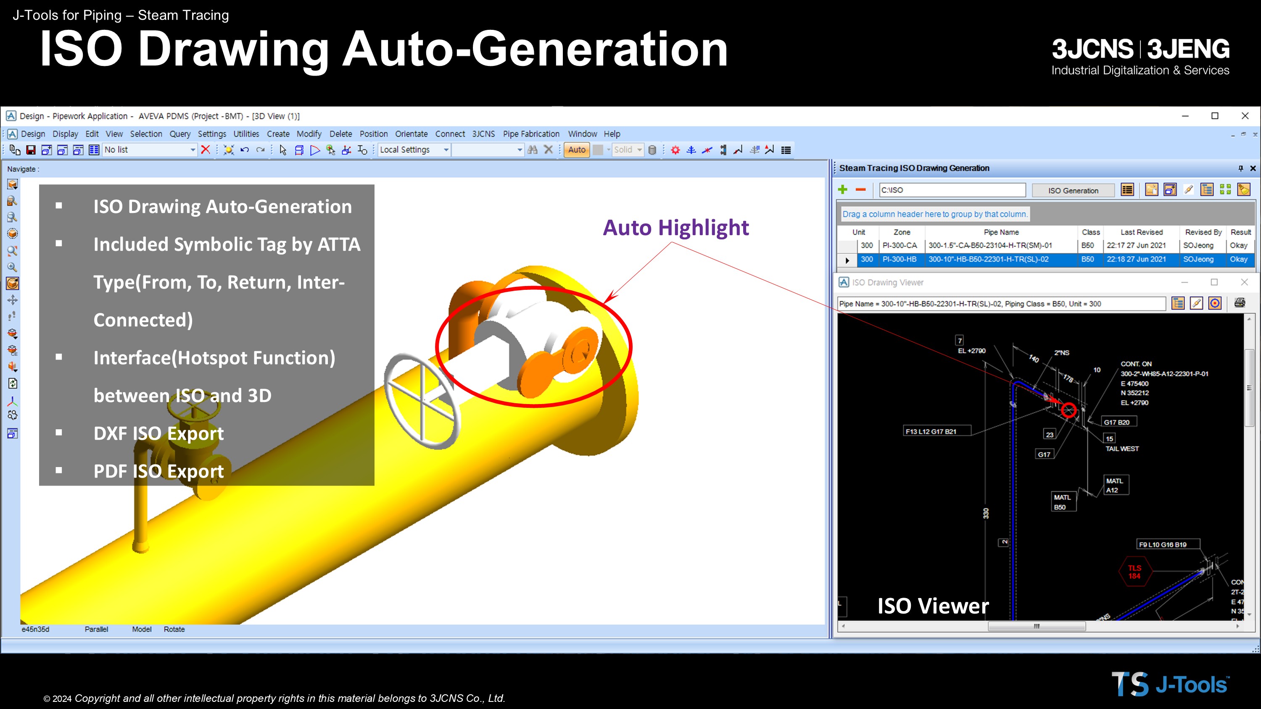Click the footsteps walk mode icon in sidebar
Viewport: 1261px width, 709px height.
[x=12, y=316]
